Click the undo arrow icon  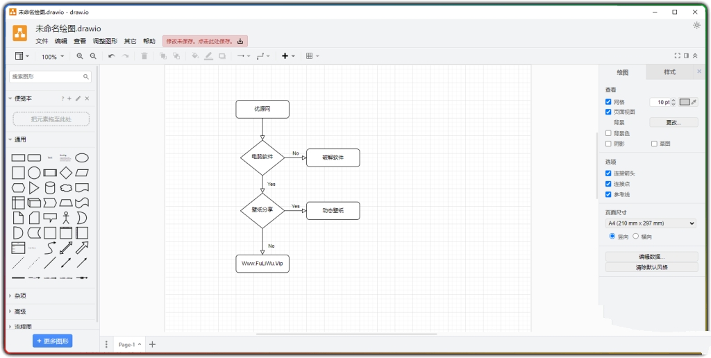point(111,56)
